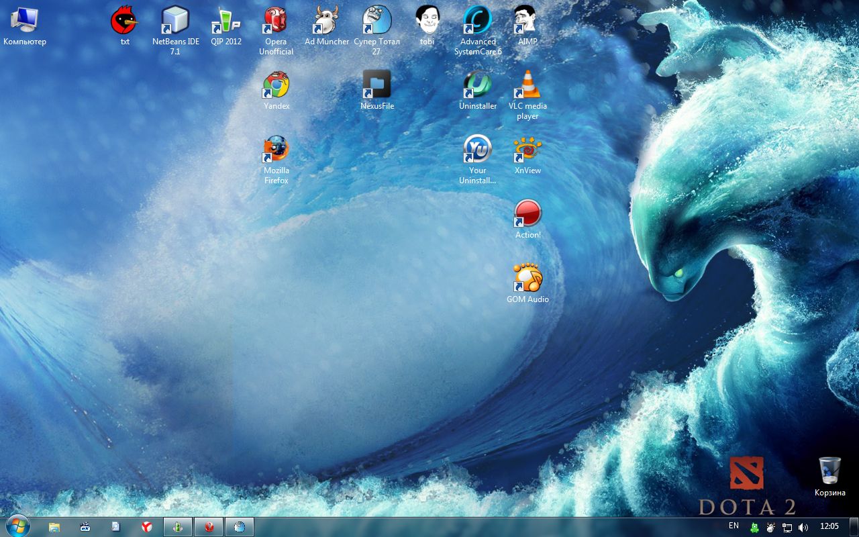Select the QIP 2012 desktop shortcut

tap(225, 21)
